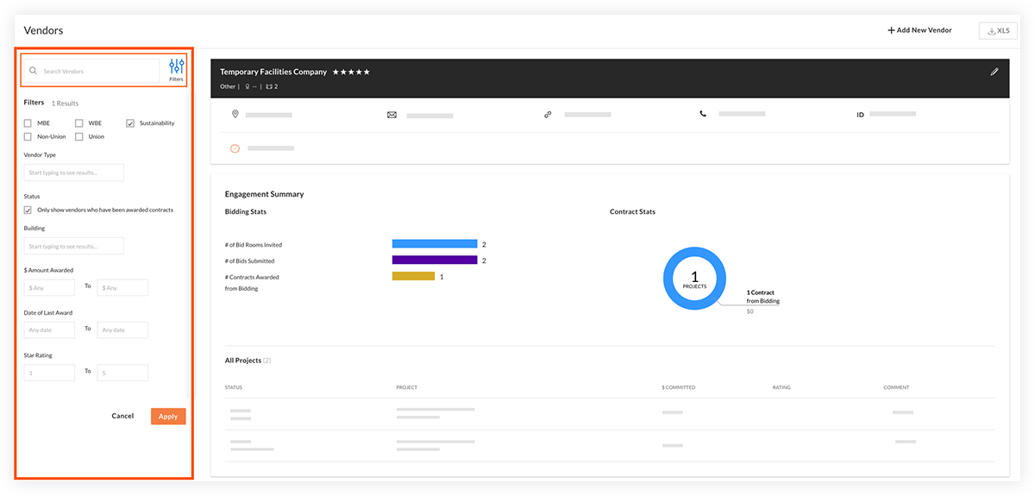
Task: Check the MBE checkbox
Action: [x=28, y=123]
